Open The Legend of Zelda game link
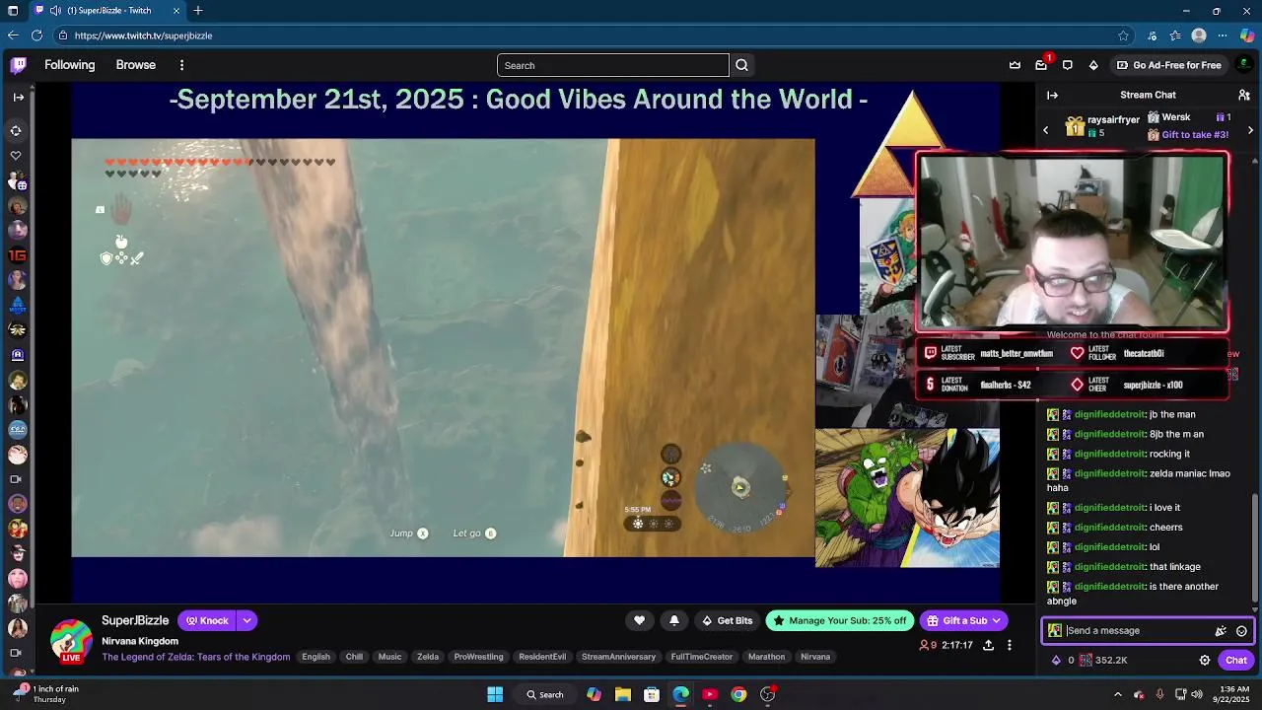Viewport: 1262px width, 710px height. [x=196, y=657]
